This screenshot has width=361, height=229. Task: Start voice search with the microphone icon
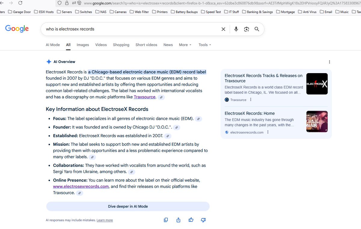236,29
